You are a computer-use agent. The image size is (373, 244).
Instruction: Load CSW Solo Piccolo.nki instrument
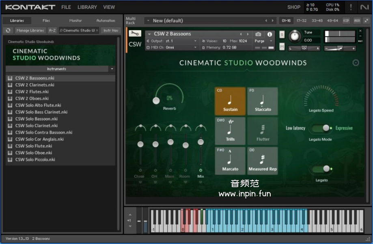tap(35, 160)
